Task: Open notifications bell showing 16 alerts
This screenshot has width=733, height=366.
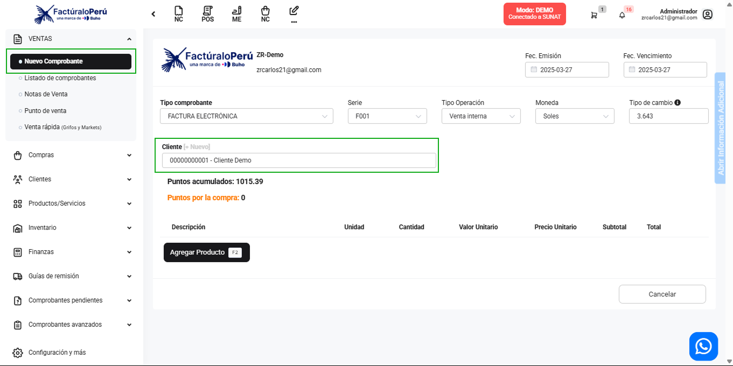Action: (621, 15)
